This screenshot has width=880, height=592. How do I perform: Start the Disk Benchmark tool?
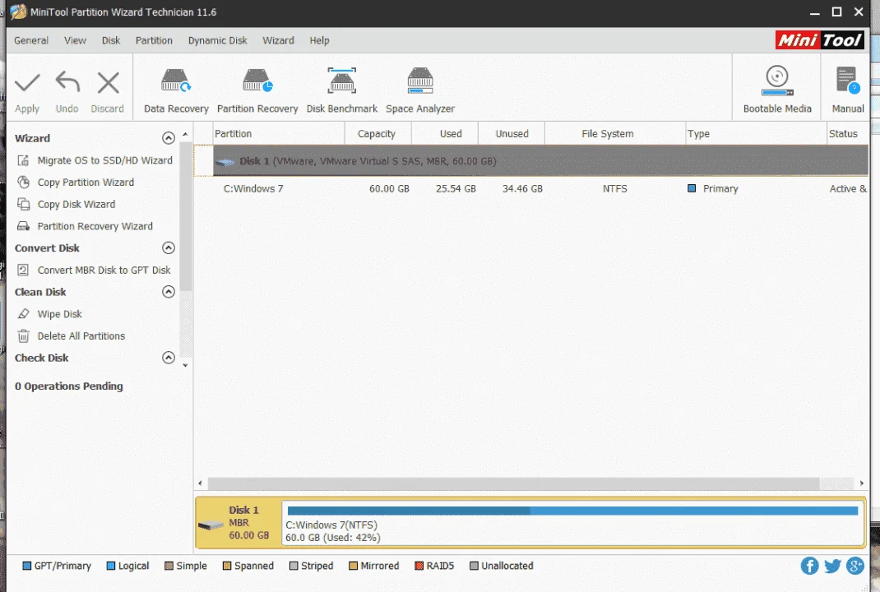click(x=342, y=90)
